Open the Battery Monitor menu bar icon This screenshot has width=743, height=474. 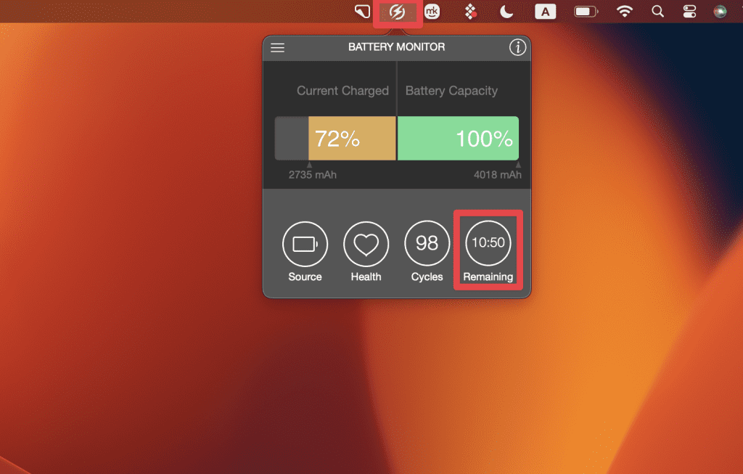tap(397, 12)
